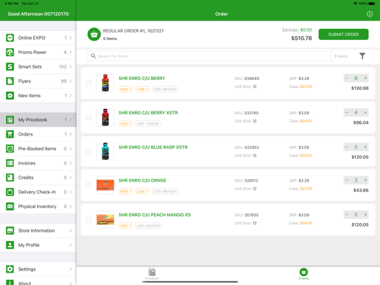Viewport: 380px width, 285px height.
Task: Expand the Flyers chevron
Action: click(x=70, y=81)
